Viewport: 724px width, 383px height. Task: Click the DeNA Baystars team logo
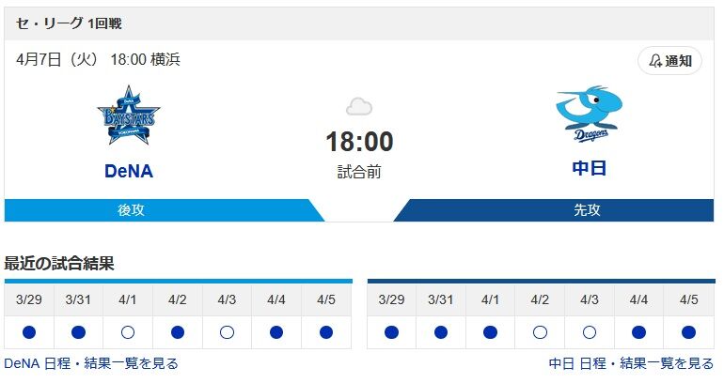click(x=129, y=115)
